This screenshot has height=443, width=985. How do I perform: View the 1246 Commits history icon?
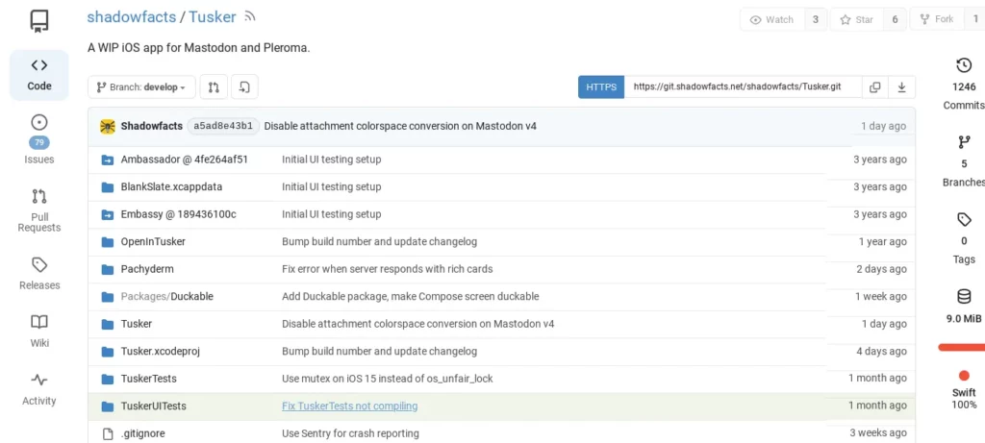pos(964,65)
